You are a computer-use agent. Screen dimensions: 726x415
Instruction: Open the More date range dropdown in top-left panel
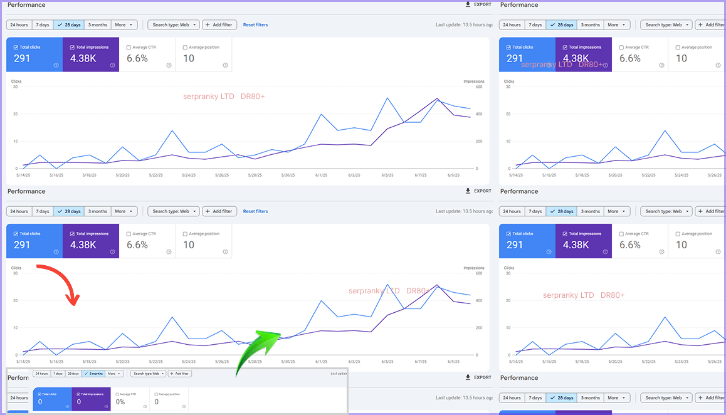tap(124, 25)
